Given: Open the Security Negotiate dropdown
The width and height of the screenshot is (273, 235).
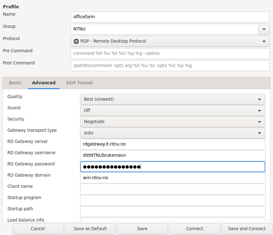Looking at the screenshot, I should [172, 122].
